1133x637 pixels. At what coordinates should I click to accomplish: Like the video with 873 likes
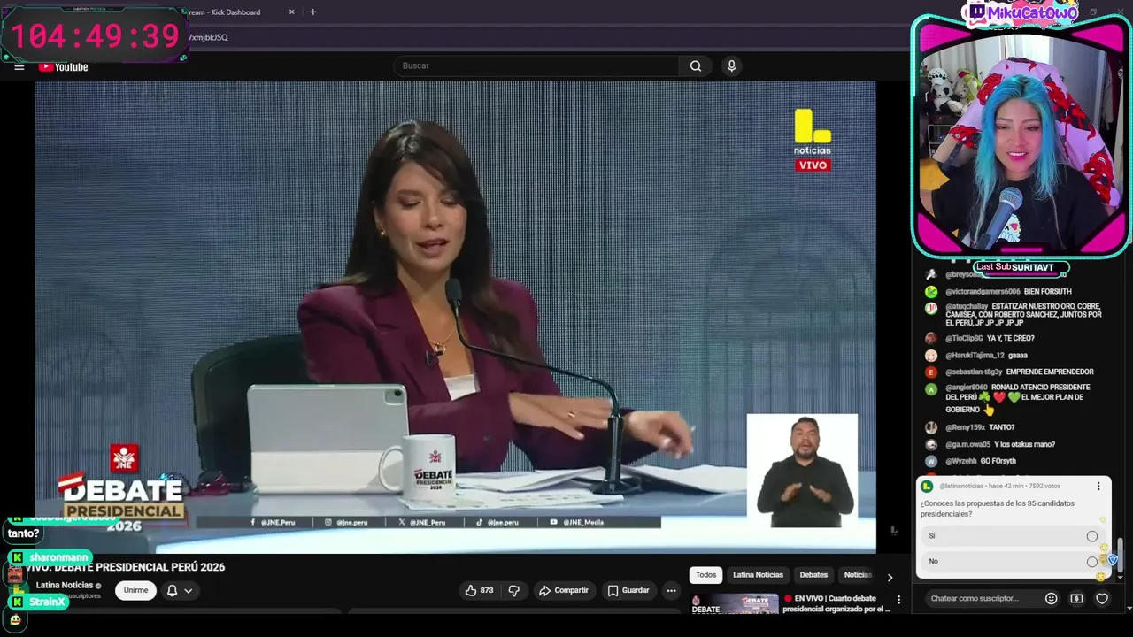(x=480, y=590)
